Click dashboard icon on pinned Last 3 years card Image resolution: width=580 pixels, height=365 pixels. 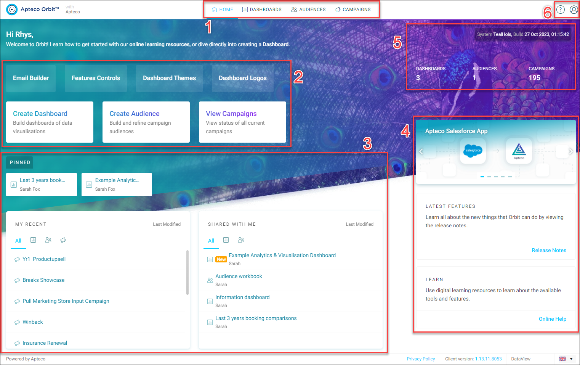coord(14,185)
